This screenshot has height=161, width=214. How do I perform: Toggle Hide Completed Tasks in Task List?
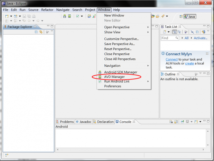192,32
